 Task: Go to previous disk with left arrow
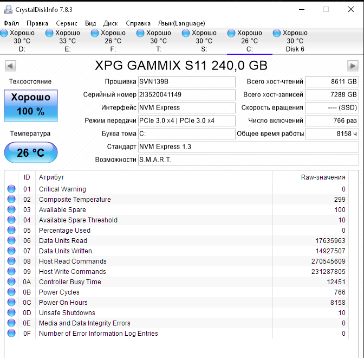10,66
